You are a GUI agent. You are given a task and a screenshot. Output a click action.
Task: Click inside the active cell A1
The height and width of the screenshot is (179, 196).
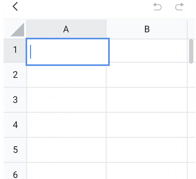point(68,52)
